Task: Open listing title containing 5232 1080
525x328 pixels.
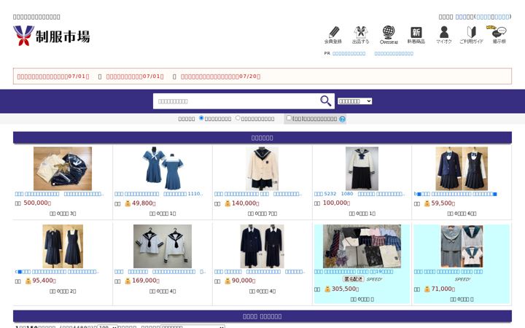Action: click(359, 194)
